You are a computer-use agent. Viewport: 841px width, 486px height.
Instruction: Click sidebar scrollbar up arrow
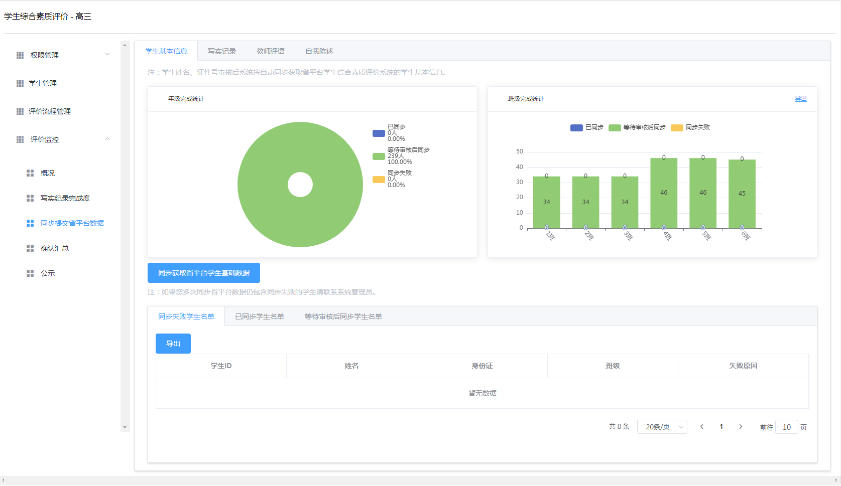125,45
